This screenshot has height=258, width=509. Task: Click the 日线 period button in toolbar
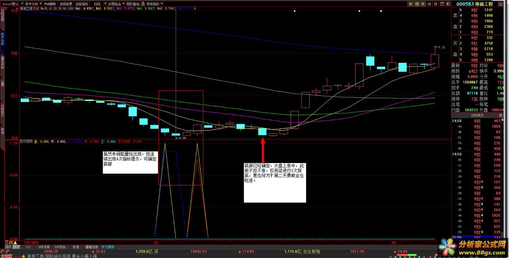97,4
